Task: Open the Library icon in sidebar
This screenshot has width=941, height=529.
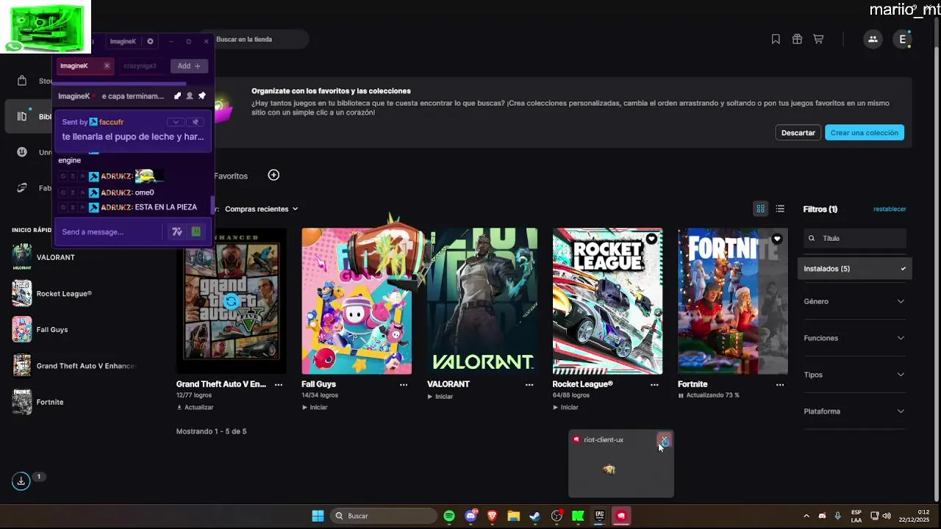Action: [x=22, y=116]
